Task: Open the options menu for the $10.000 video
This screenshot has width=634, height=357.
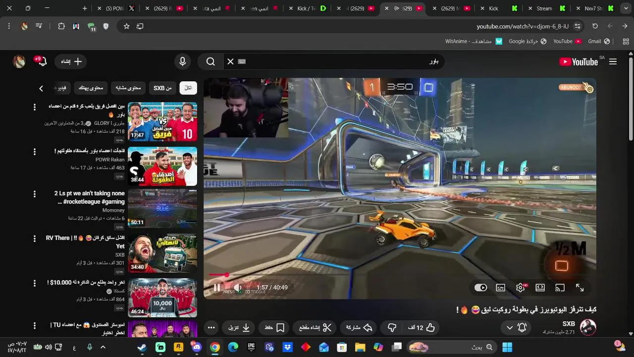Action: 34,283
